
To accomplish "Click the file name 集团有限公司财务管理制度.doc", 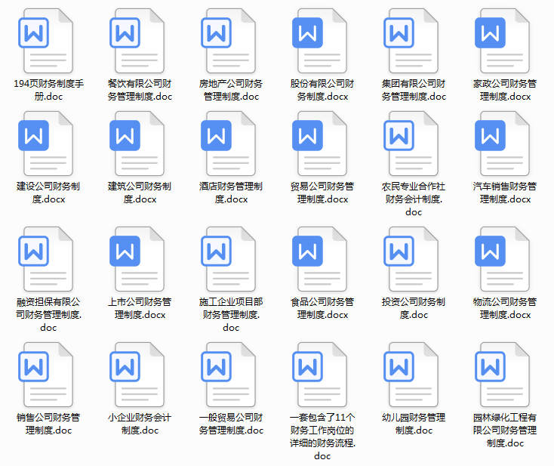I will point(414,90).
